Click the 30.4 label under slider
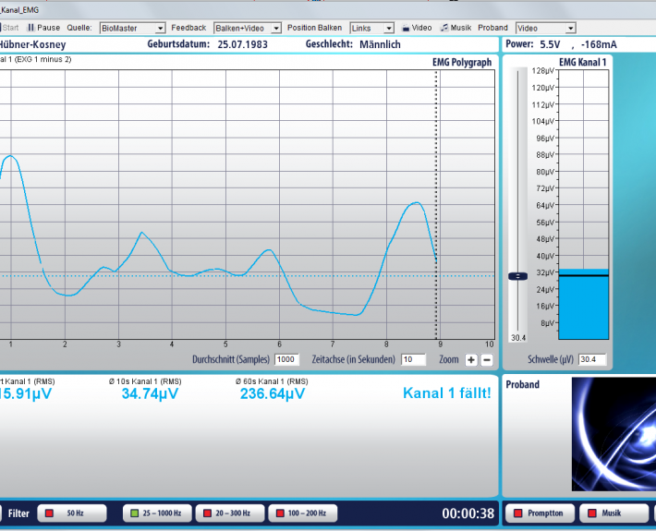Screen dimensions: 656x531 (x=518, y=338)
